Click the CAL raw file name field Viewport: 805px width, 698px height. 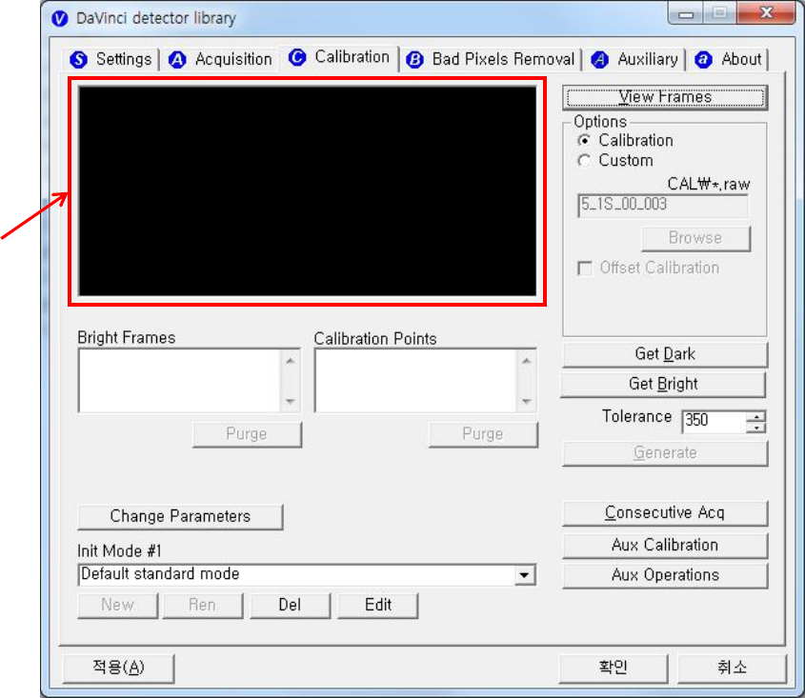[x=663, y=206]
